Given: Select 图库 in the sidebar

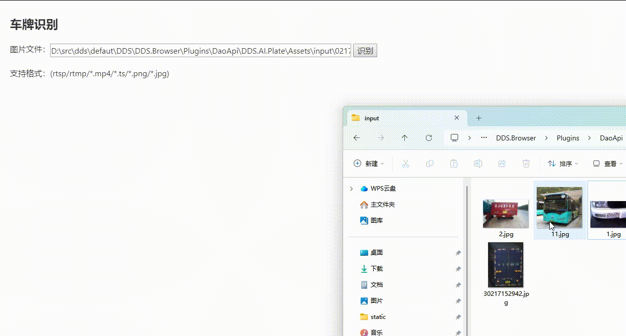Looking at the screenshot, I should click(377, 220).
